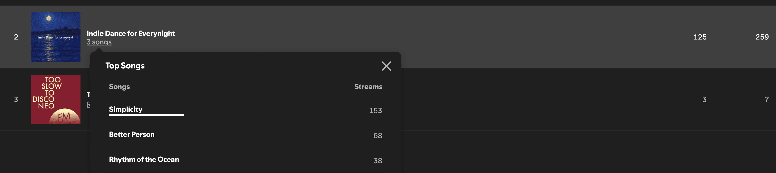Click the Streams column header
Image resolution: width=776 pixels, height=173 pixels.
(x=368, y=86)
